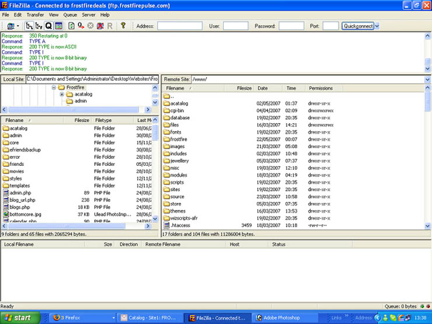Viewport: 432px width, 324px height.
Task: Click local file list vertical scrollbar thumb
Action: [155, 133]
